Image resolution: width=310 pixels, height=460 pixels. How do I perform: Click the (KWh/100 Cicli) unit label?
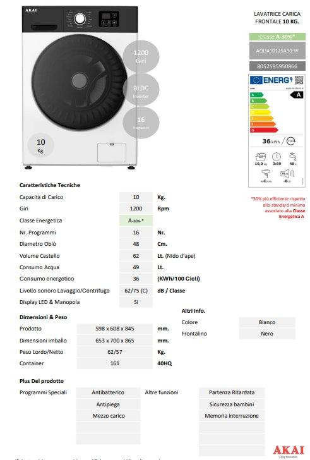pyautogui.click(x=179, y=279)
